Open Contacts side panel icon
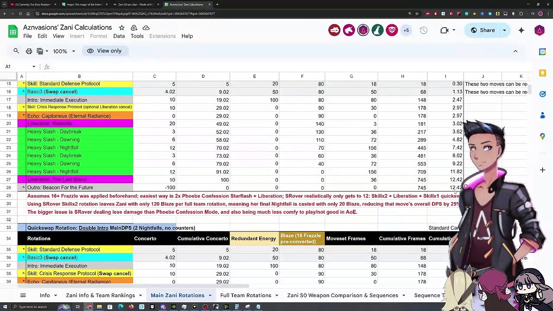553x311 pixels. [x=543, y=115]
